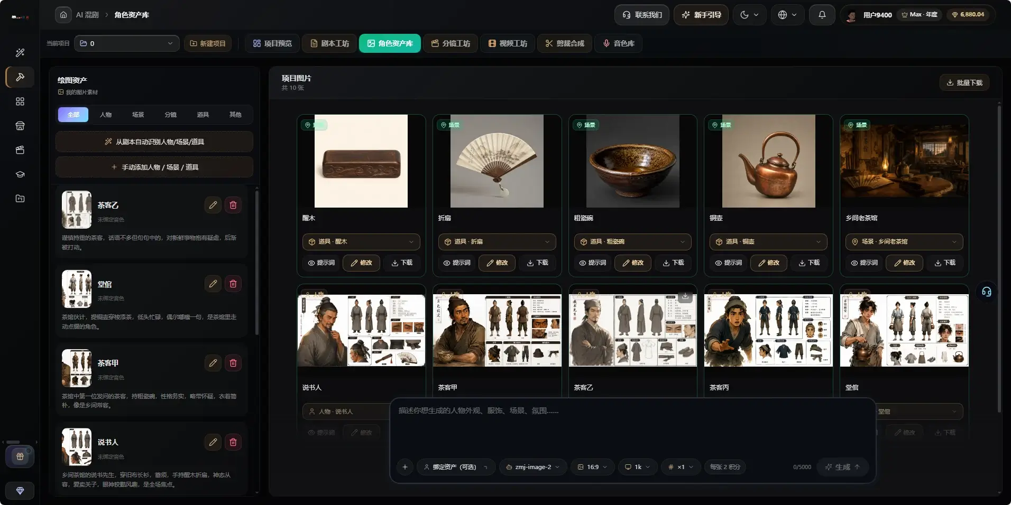This screenshot has width=1011, height=505.
Task: Open the hammer tool icon in the left sidebar
Action: [20, 77]
